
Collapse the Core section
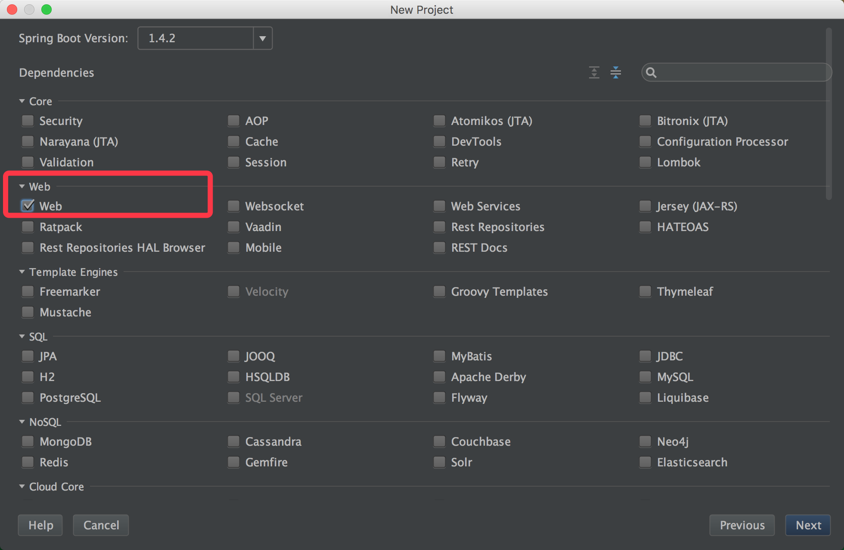click(x=22, y=101)
